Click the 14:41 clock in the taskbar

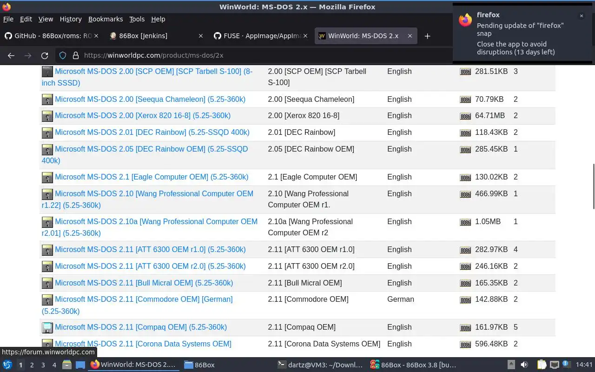pos(584,365)
